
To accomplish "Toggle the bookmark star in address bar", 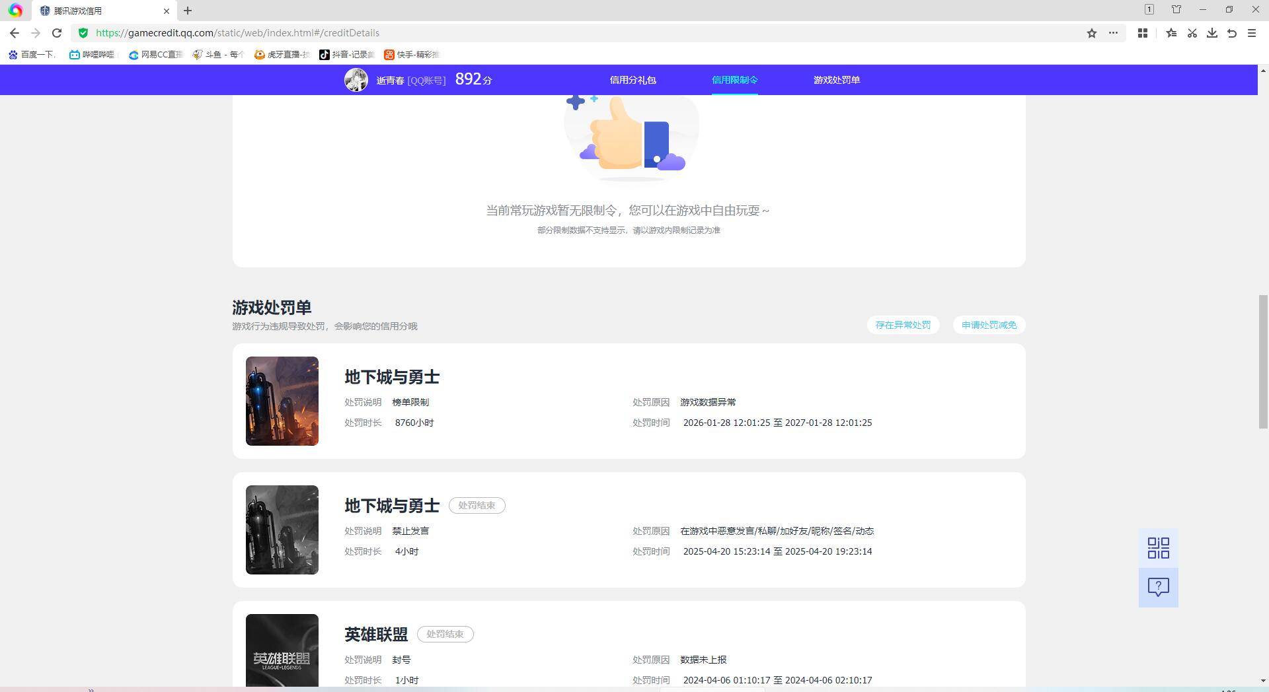I will 1092,32.
